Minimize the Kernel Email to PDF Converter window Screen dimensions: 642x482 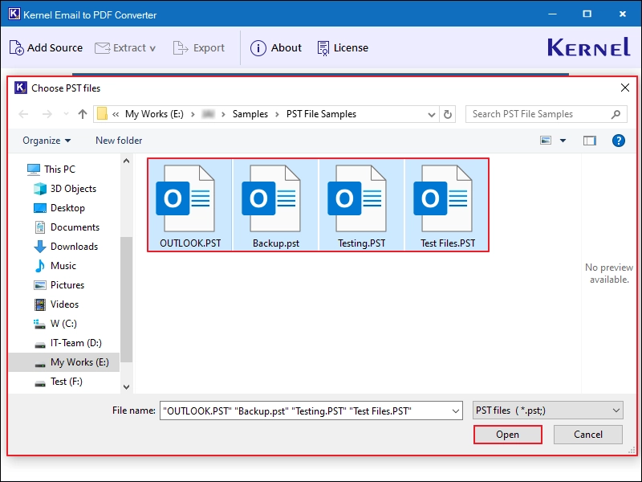tap(552, 14)
